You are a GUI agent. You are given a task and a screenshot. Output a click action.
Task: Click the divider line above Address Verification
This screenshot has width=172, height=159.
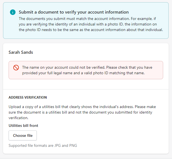pos(86,89)
